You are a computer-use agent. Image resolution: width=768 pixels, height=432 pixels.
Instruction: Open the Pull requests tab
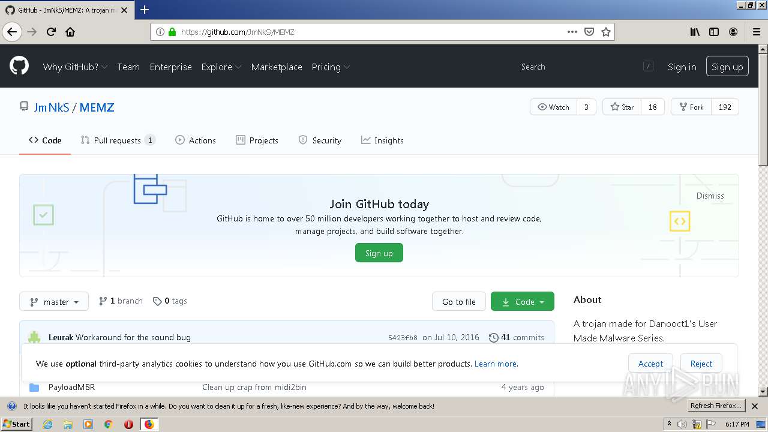(x=118, y=140)
